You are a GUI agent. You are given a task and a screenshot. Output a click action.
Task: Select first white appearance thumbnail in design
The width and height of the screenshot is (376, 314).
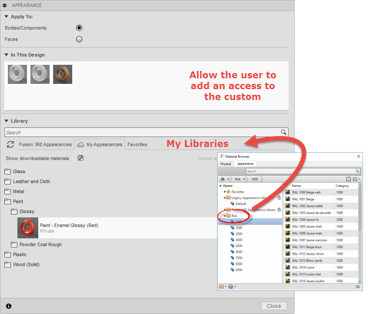(x=17, y=74)
